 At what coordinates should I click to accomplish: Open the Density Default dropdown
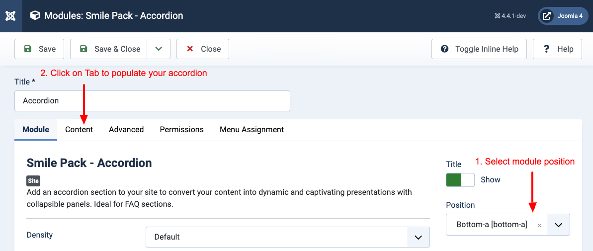[288, 237]
